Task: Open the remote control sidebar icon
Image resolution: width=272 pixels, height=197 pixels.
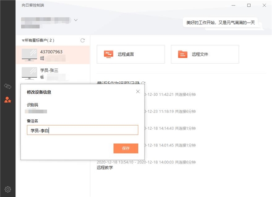Action: [x=8, y=86]
